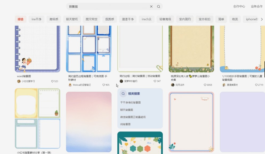Select the 温柔干净 filter tab
This screenshot has height=154, width=265.
pyautogui.click(x=128, y=19)
